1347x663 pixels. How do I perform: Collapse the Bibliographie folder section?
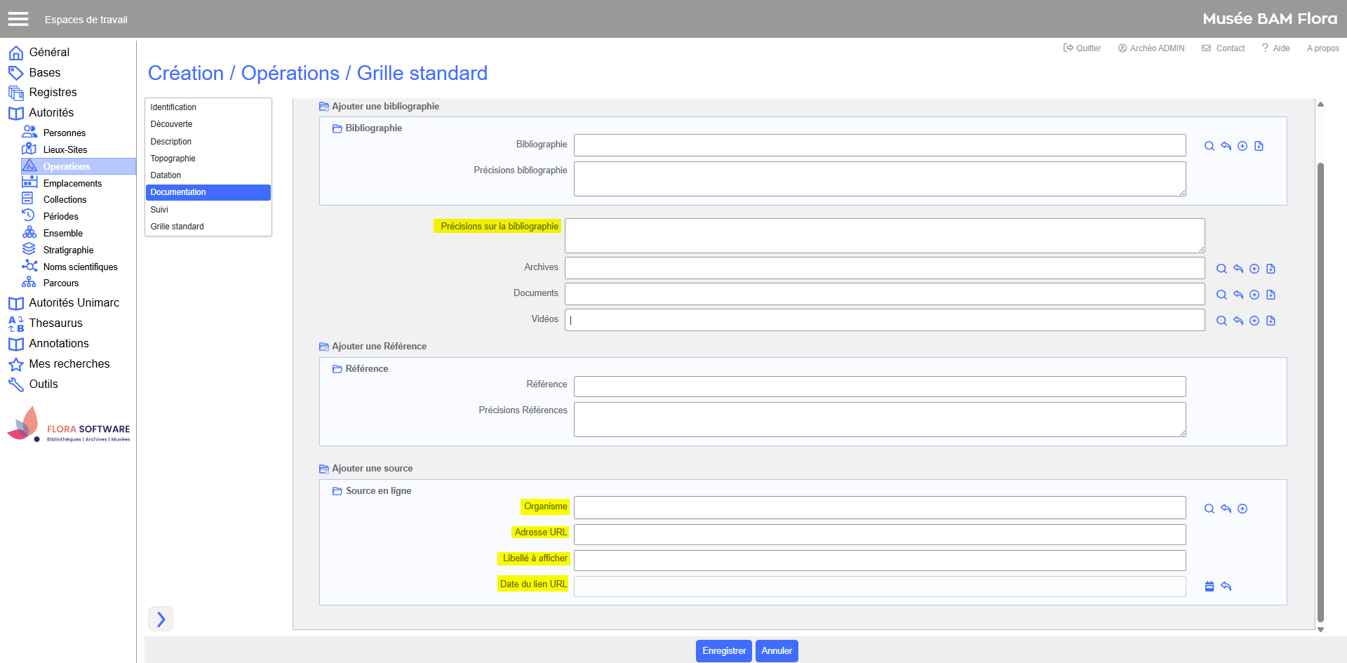[337, 128]
